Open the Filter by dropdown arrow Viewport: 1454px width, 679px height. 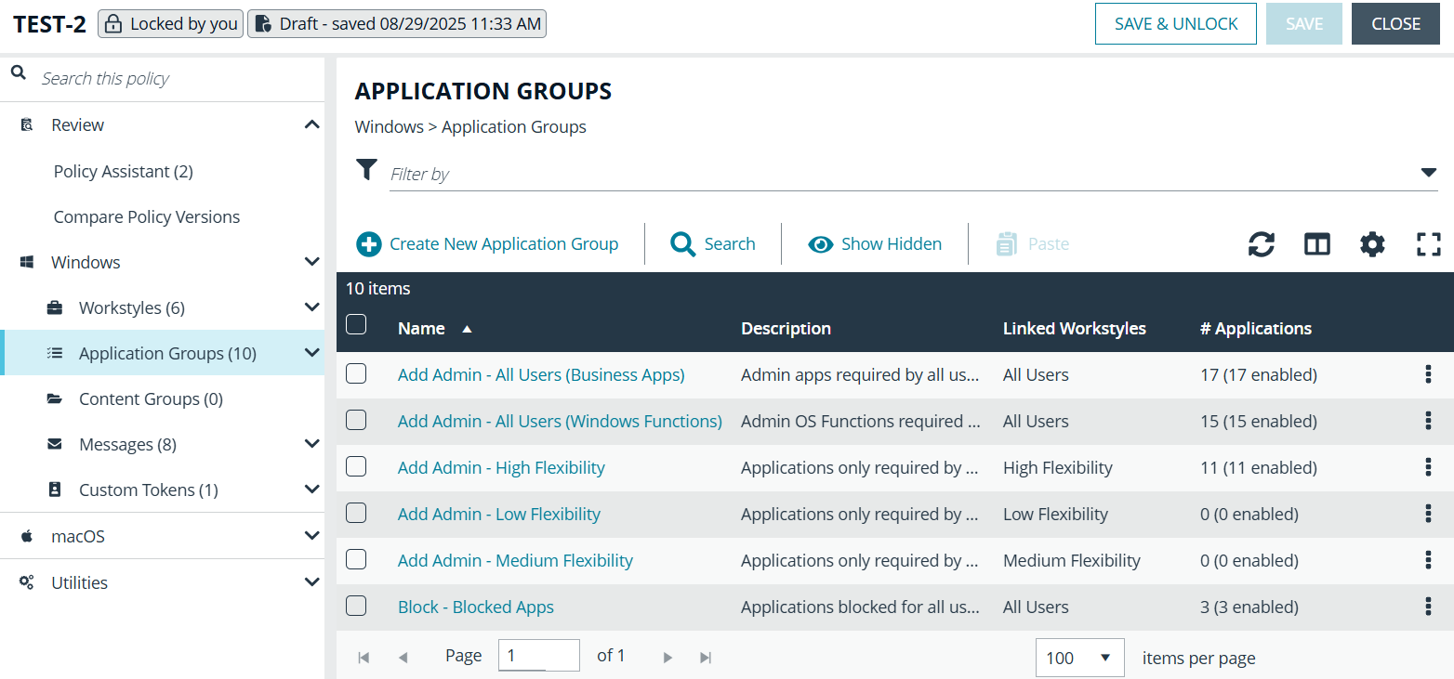[1430, 172]
